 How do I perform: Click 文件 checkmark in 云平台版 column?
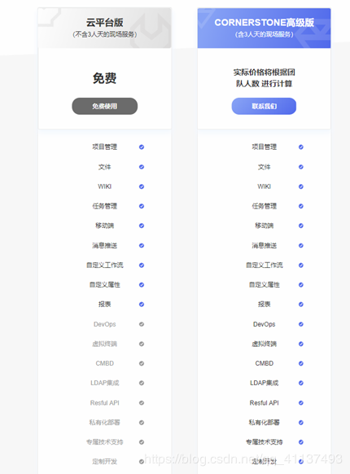[142, 167]
